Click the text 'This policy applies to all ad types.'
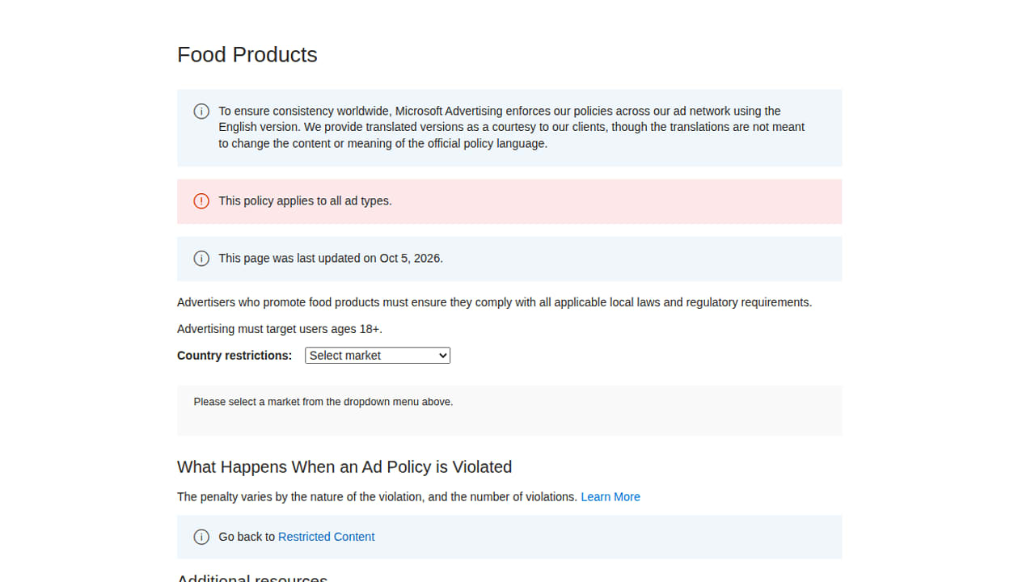This screenshot has height=582, width=1035. click(305, 200)
